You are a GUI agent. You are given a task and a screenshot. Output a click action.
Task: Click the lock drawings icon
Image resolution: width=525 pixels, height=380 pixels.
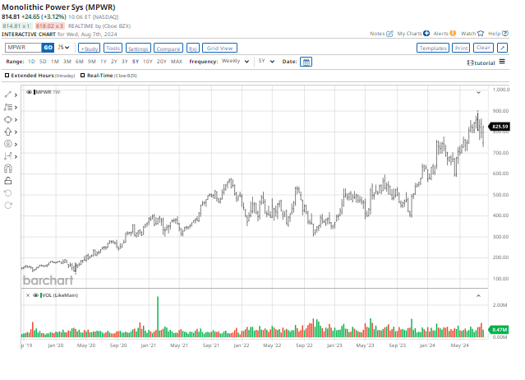click(8, 180)
